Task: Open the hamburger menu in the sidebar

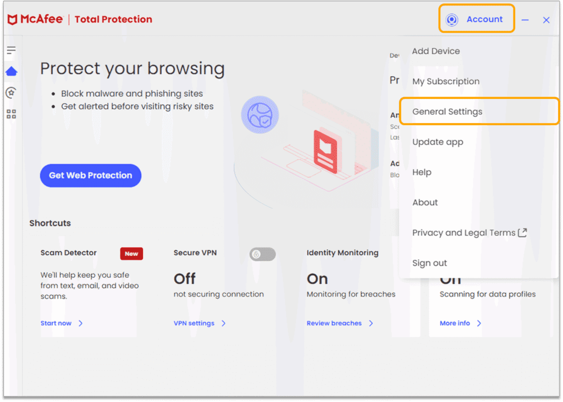Action: [x=11, y=51]
